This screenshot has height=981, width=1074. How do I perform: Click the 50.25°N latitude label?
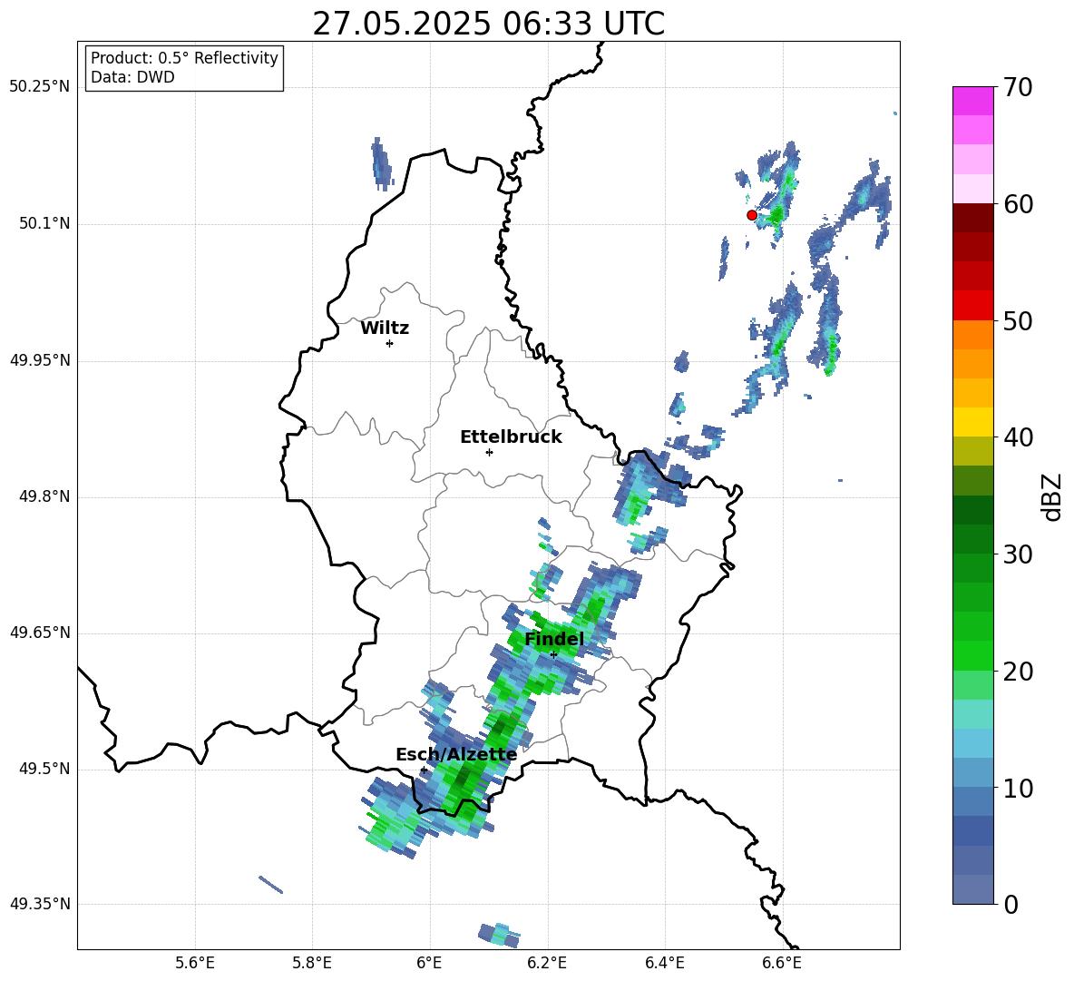[40, 87]
